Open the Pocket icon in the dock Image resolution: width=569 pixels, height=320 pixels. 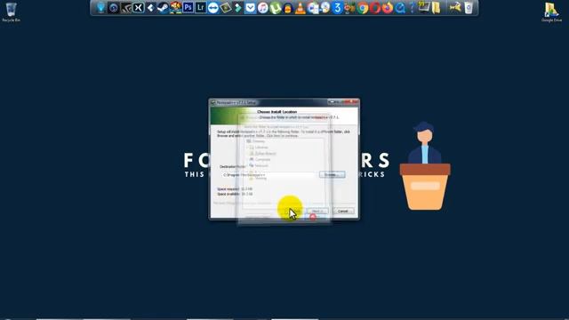coord(251,8)
